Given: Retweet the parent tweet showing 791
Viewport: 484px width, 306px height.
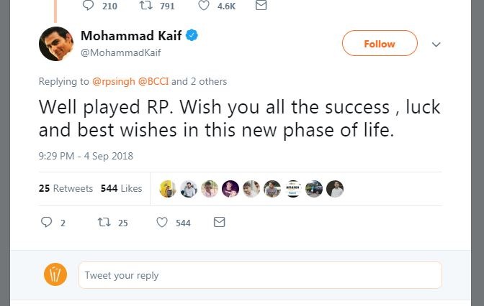Looking at the screenshot, I should click(x=145, y=5).
